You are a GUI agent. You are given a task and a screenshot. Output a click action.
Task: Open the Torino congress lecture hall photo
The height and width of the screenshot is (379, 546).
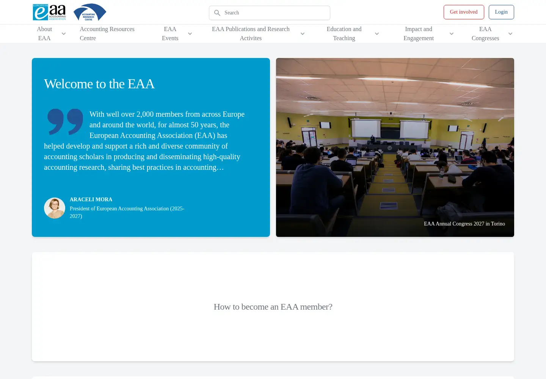pyautogui.click(x=395, y=147)
